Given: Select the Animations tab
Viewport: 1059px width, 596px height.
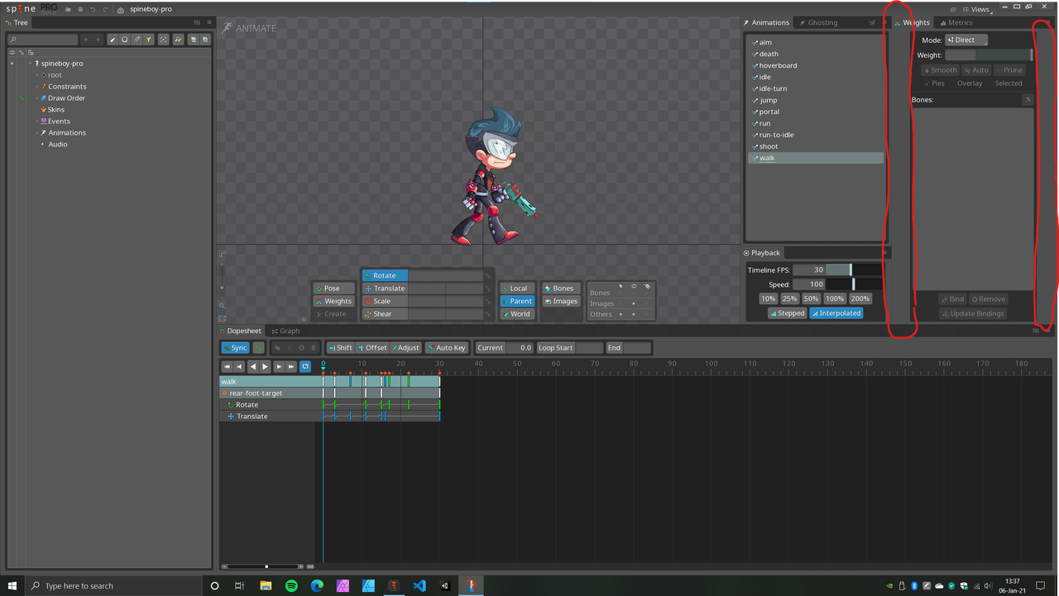Looking at the screenshot, I should 766,22.
